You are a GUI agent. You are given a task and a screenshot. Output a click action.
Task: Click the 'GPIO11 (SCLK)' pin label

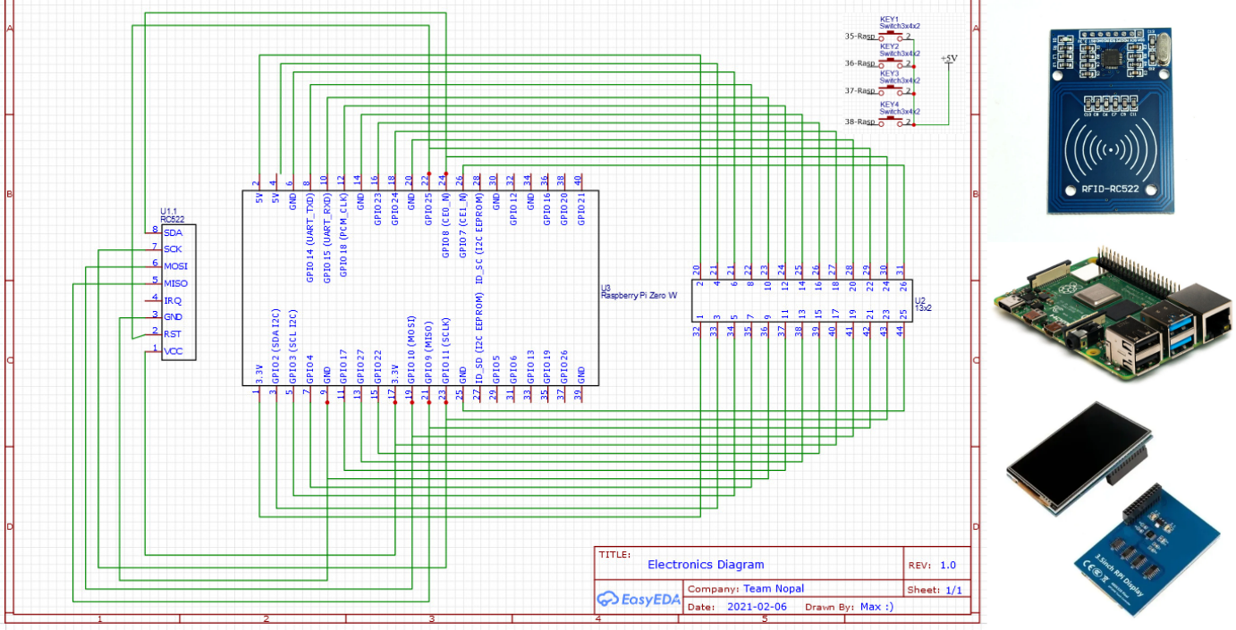click(445, 349)
